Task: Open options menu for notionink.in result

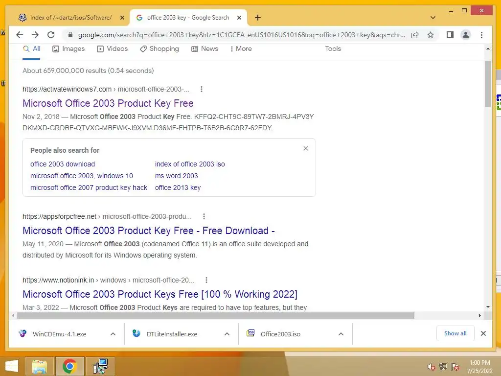Action: [206, 280]
